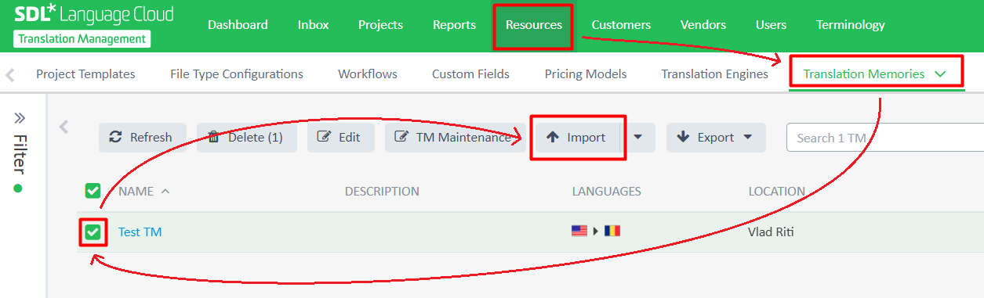Click the Filter sidebar label

coord(20,154)
